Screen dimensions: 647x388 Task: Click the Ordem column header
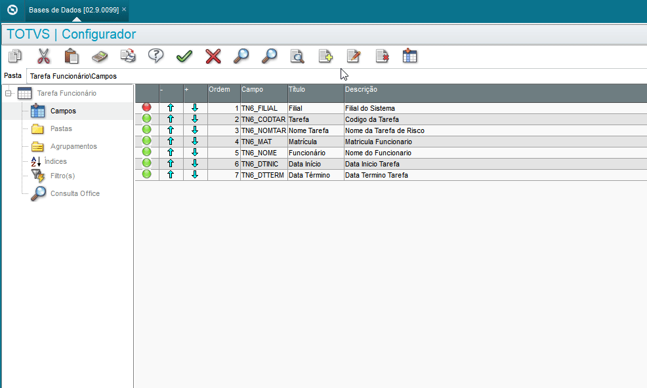[x=224, y=93]
